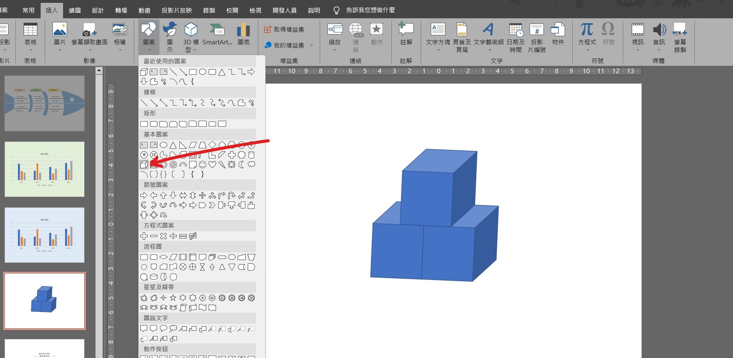The image size is (733, 358).
Task: Select the green bar chart slide thumbnail
Action: coord(45,169)
